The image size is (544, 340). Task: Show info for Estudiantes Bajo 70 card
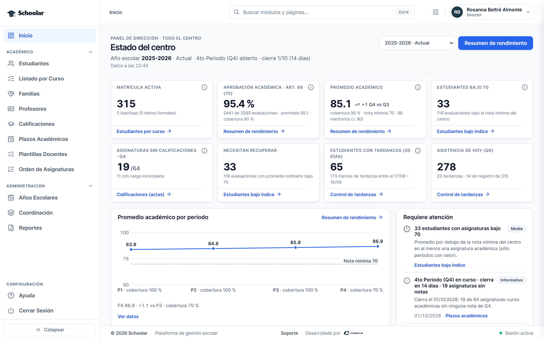pos(525,87)
